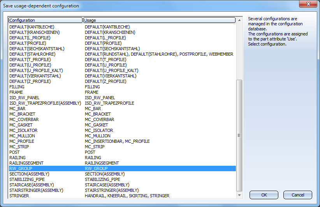
Task: Click usage listing POSTPROFILE, WEBMEMBER
Action: click(x=206, y=54)
